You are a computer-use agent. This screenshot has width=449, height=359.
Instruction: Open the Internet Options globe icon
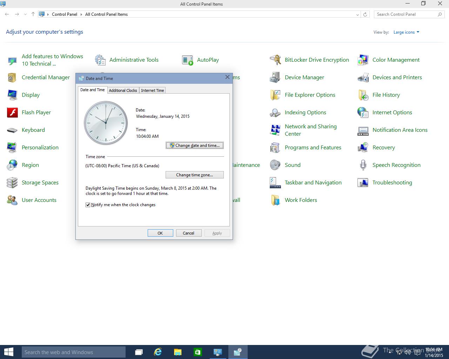(x=363, y=113)
